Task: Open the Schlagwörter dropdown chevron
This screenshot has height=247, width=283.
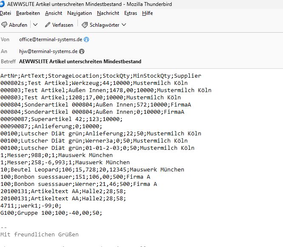Action: tap(124, 25)
